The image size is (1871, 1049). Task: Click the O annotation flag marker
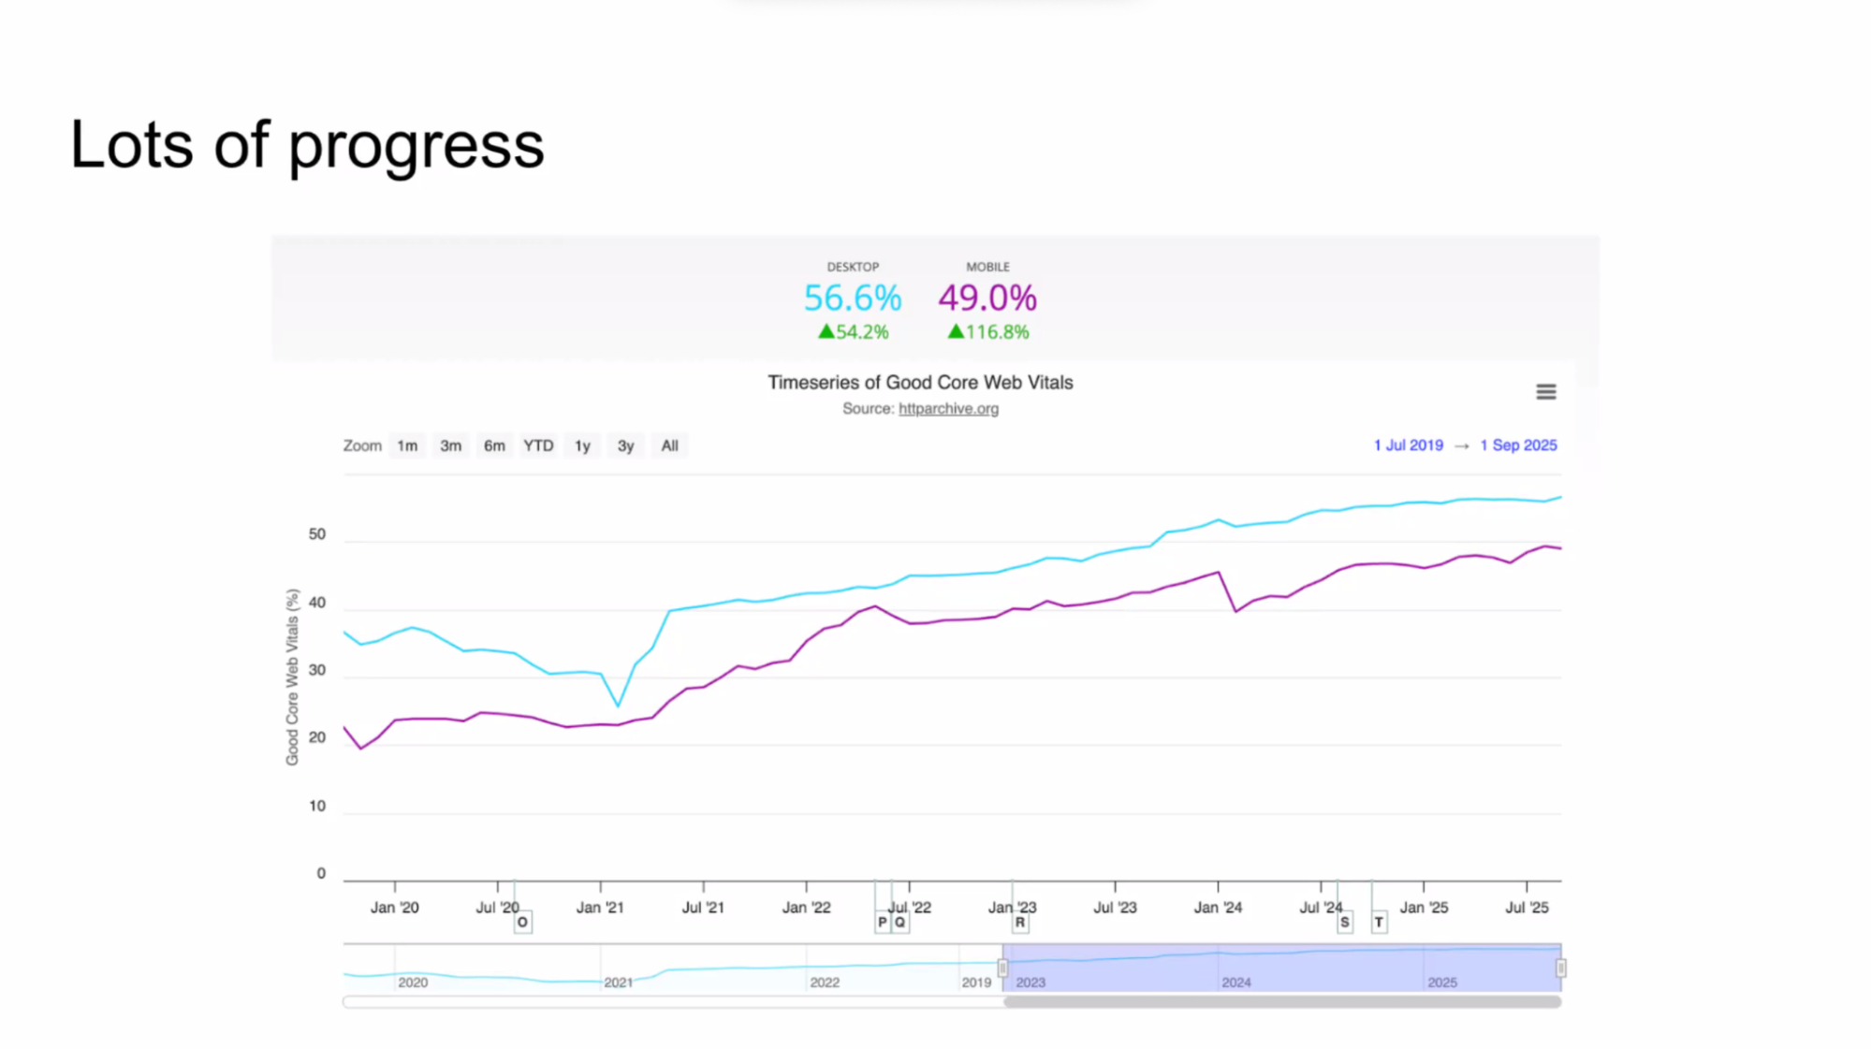pos(522,922)
